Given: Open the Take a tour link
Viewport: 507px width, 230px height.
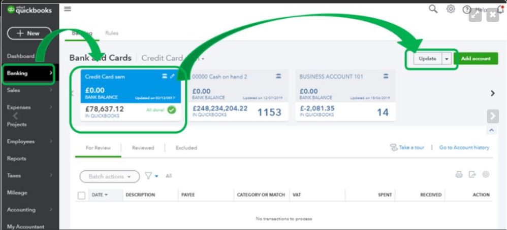Looking at the screenshot, I should point(411,147).
